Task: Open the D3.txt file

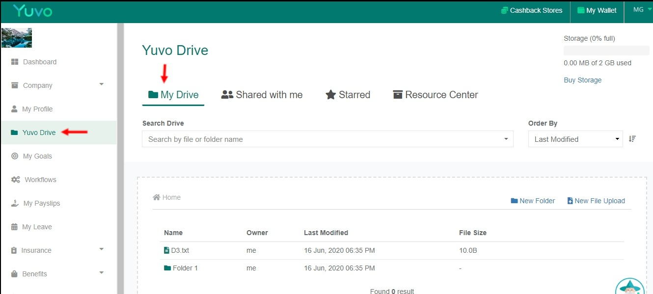Action: (x=177, y=250)
